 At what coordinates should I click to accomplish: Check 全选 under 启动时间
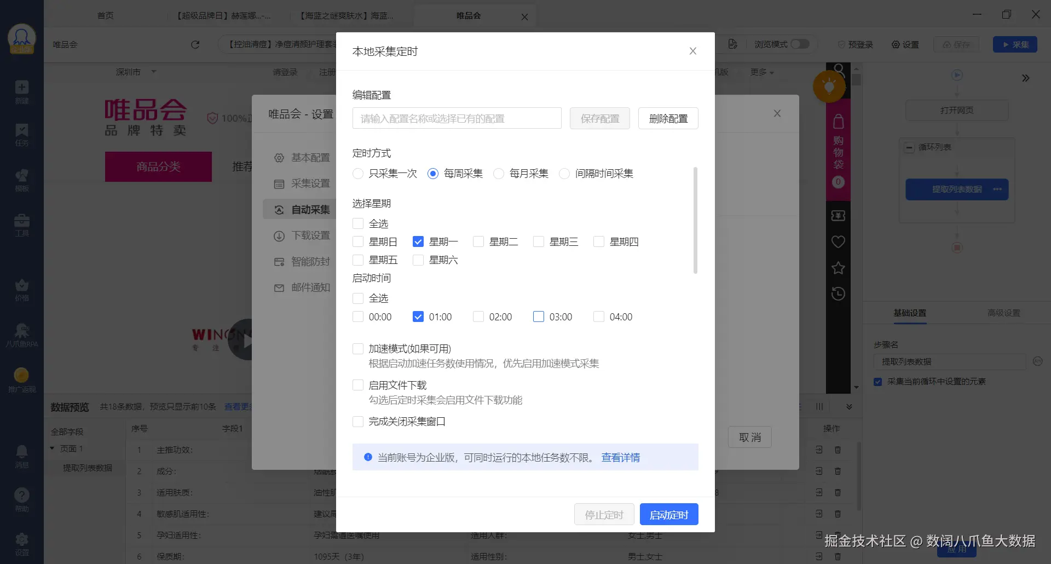click(x=358, y=298)
